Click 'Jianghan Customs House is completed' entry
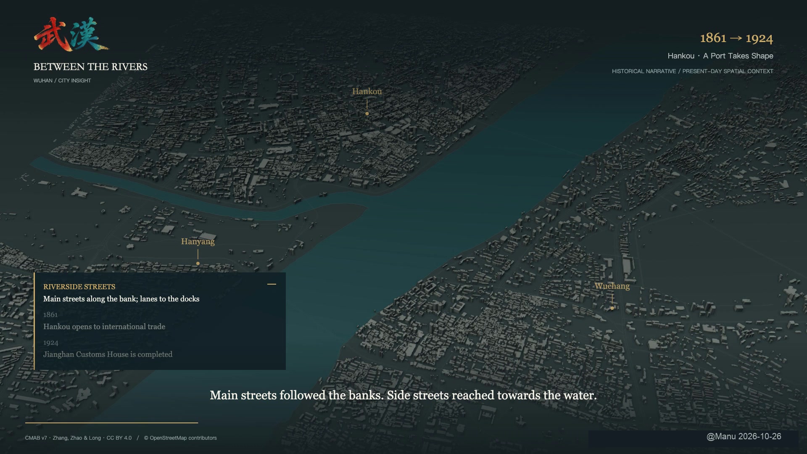The width and height of the screenshot is (807, 454). (x=108, y=354)
